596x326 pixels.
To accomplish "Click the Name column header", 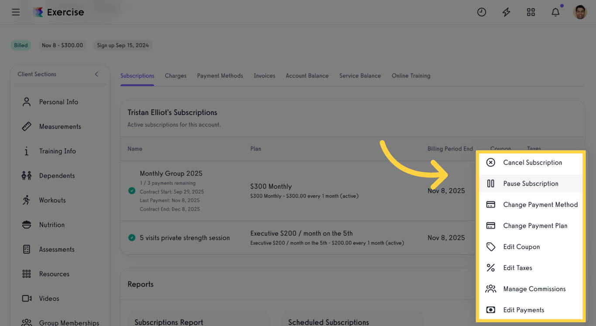I will [135, 149].
